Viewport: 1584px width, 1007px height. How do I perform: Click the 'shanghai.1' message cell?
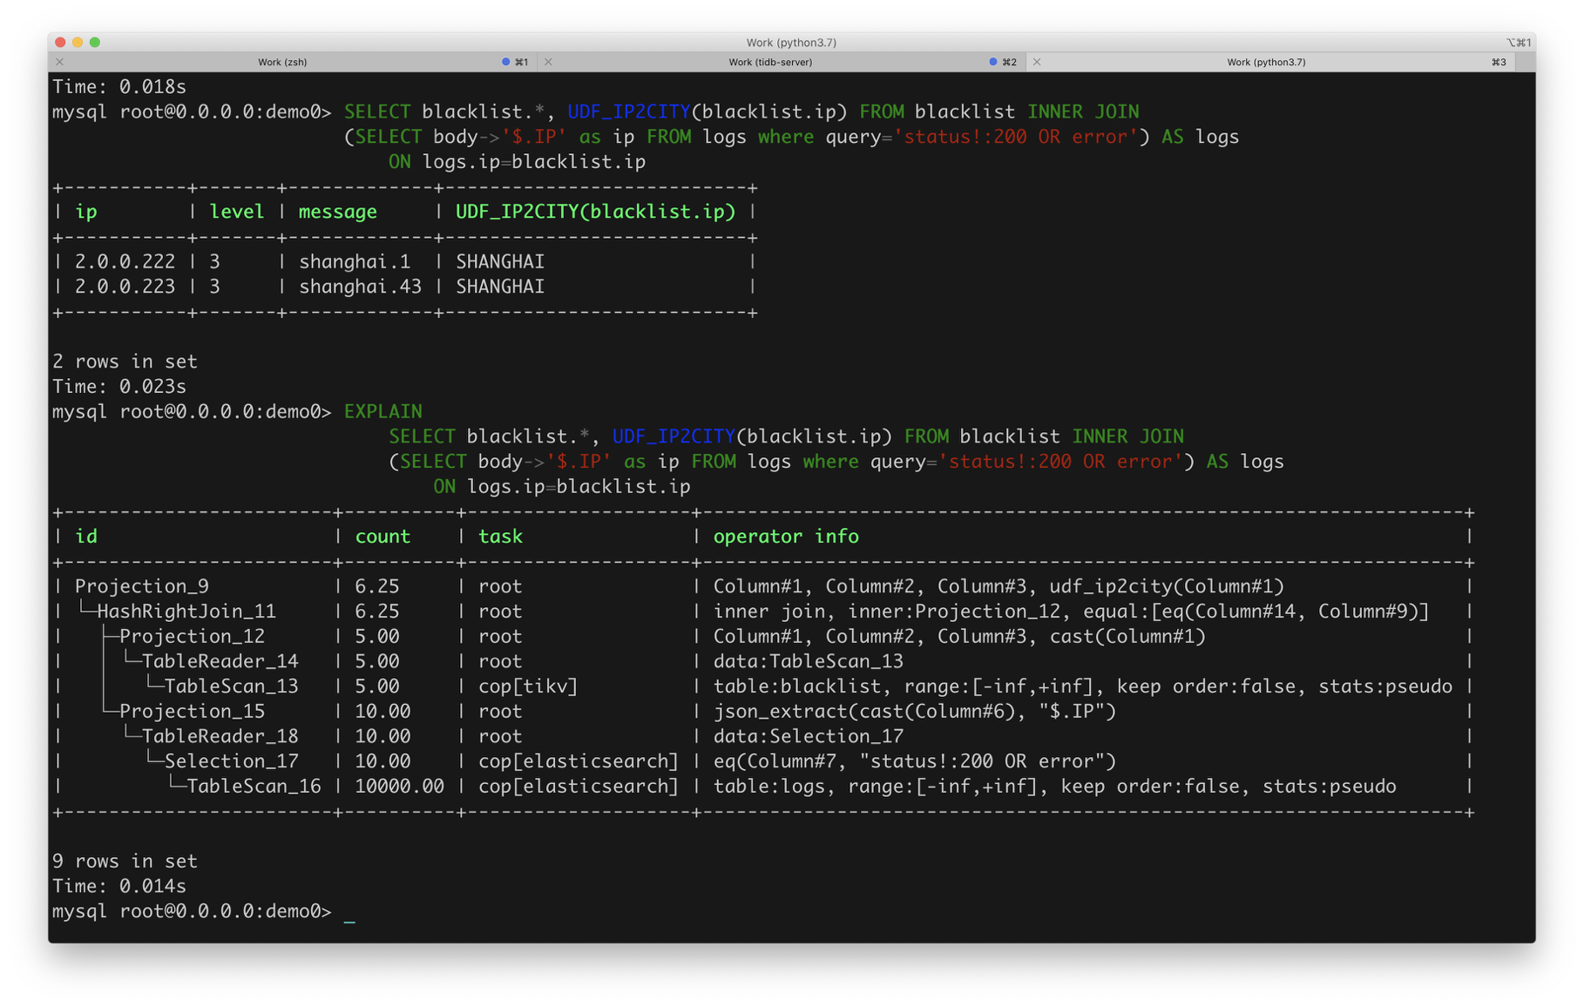pyautogui.click(x=355, y=261)
